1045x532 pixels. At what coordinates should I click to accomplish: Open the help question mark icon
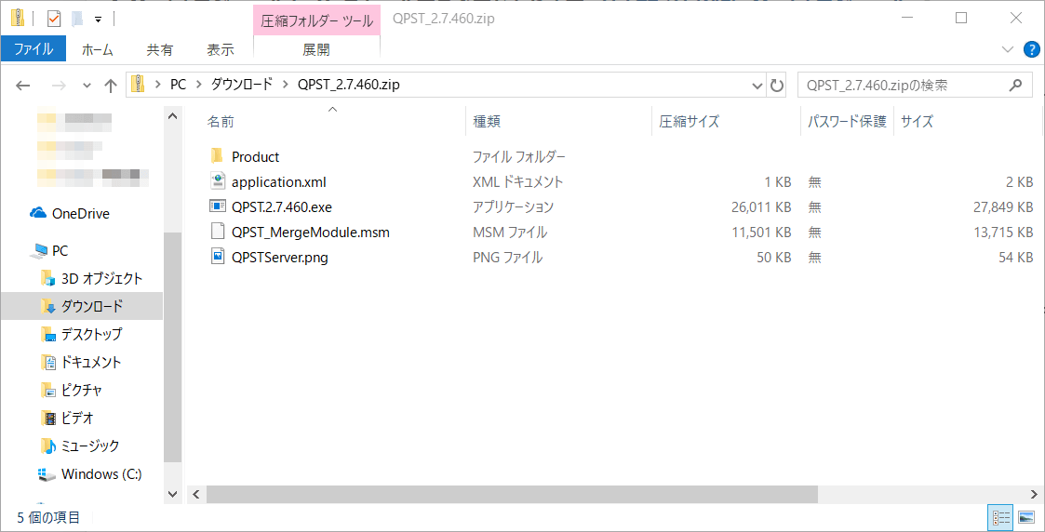coord(1031,49)
